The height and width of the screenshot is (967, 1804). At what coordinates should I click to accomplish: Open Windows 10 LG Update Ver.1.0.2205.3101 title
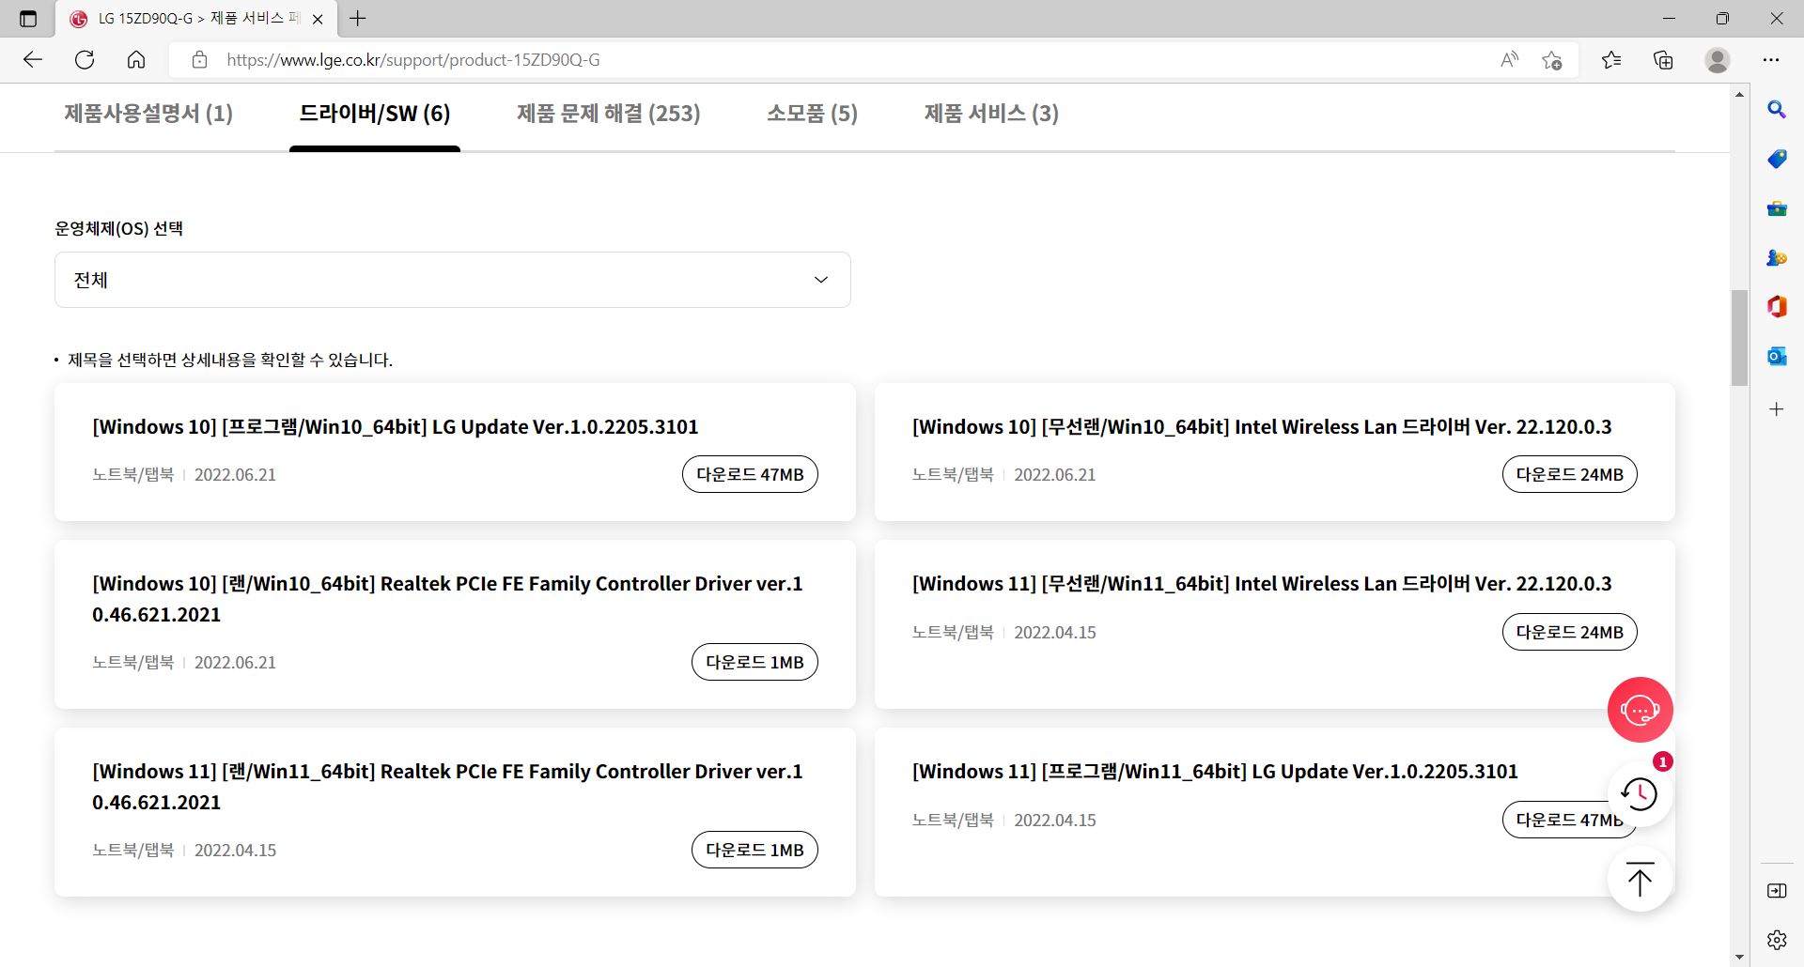pos(396,427)
